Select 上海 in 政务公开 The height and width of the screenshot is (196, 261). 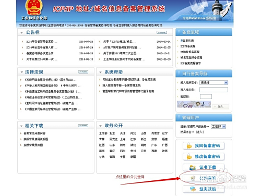pyautogui.click(x=123, y=139)
